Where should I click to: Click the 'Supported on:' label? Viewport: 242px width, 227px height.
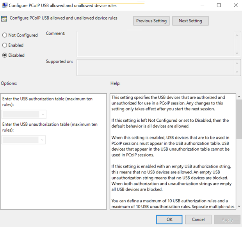[59, 61]
